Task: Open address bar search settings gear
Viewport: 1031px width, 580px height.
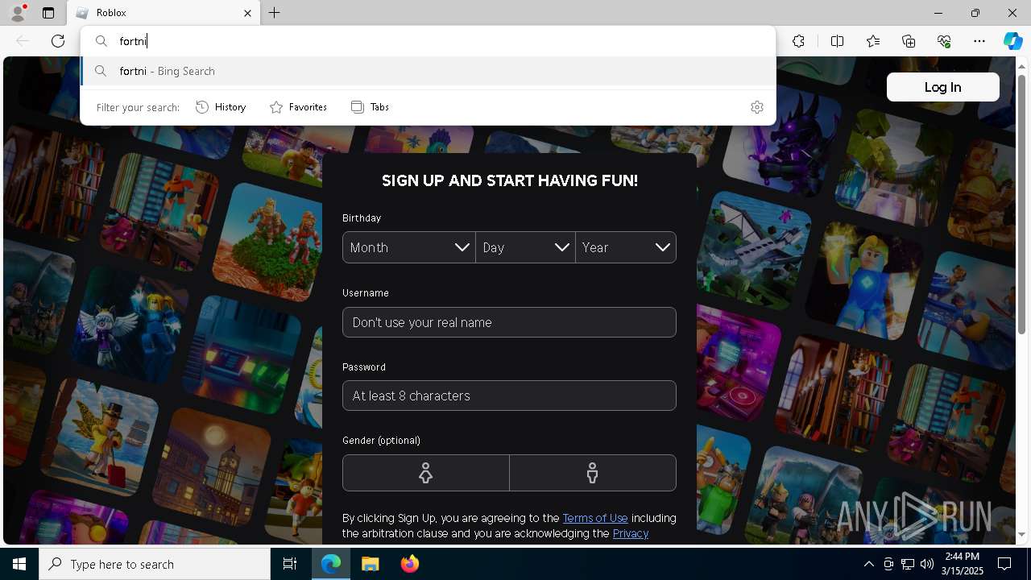Action: pyautogui.click(x=756, y=107)
